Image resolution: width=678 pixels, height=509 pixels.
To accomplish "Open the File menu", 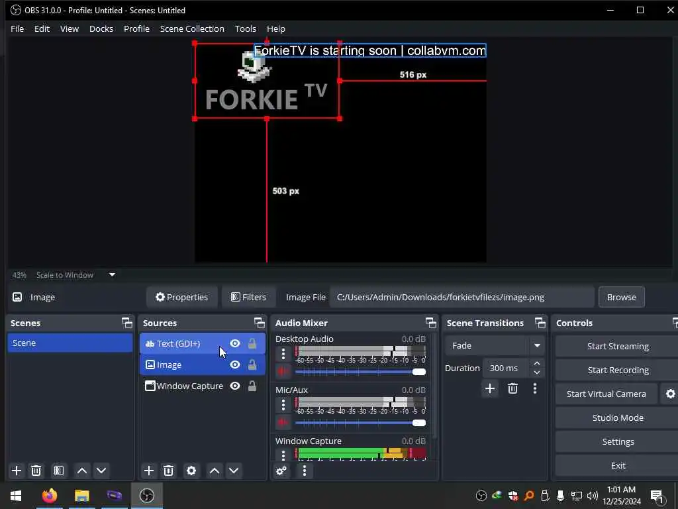I will pyautogui.click(x=17, y=28).
